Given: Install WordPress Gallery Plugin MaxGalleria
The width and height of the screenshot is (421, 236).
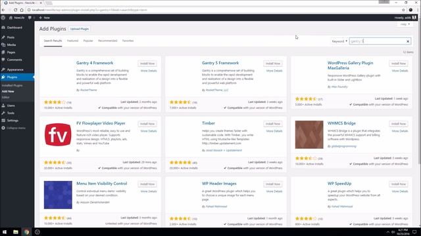Looking at the screenshot, I should tap(399, 64).
